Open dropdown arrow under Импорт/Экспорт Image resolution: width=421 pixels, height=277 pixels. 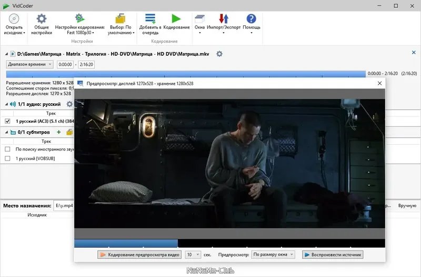click(223, 33)
